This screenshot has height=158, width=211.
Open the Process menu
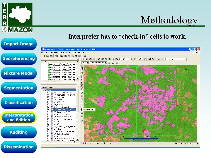coord(68,52)
